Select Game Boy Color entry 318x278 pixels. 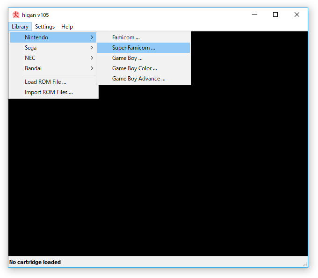[144, 68]
